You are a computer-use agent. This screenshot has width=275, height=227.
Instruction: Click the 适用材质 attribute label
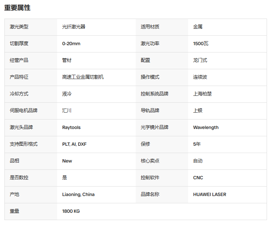coord(150,27)
